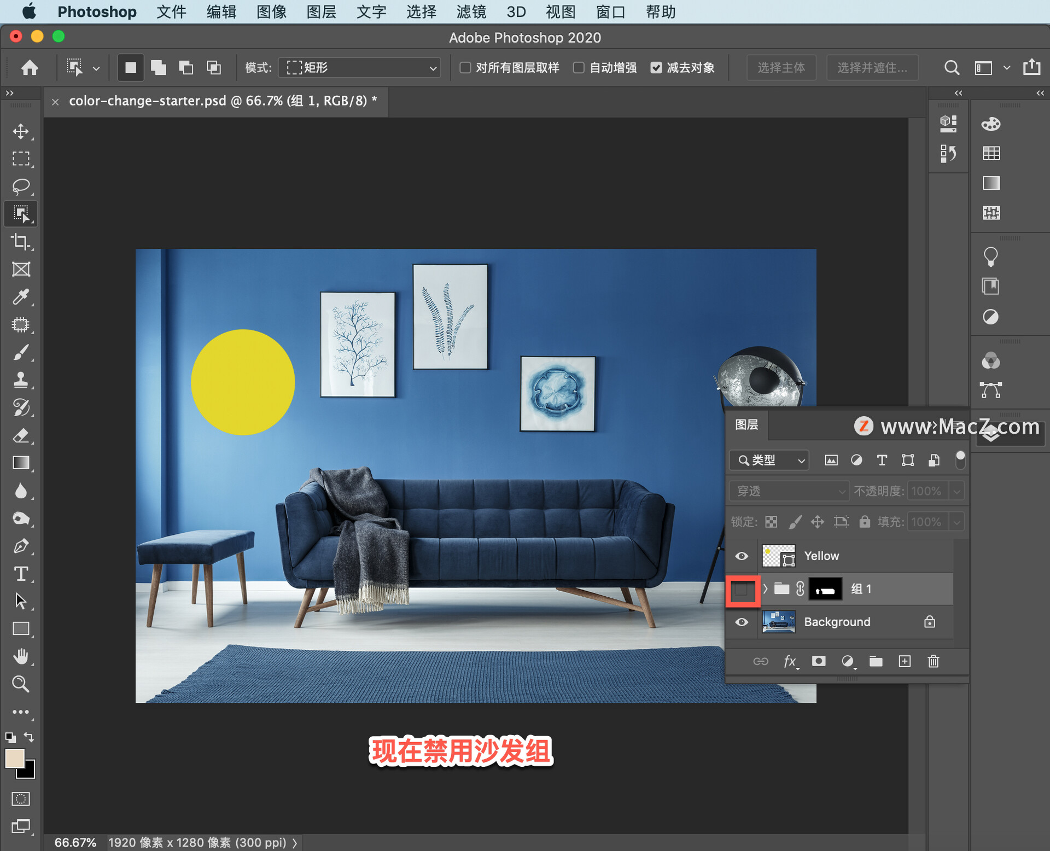Open the tool preset picker arrow
This screenshot has height=851, width=1050.
[x=96, y=69]
